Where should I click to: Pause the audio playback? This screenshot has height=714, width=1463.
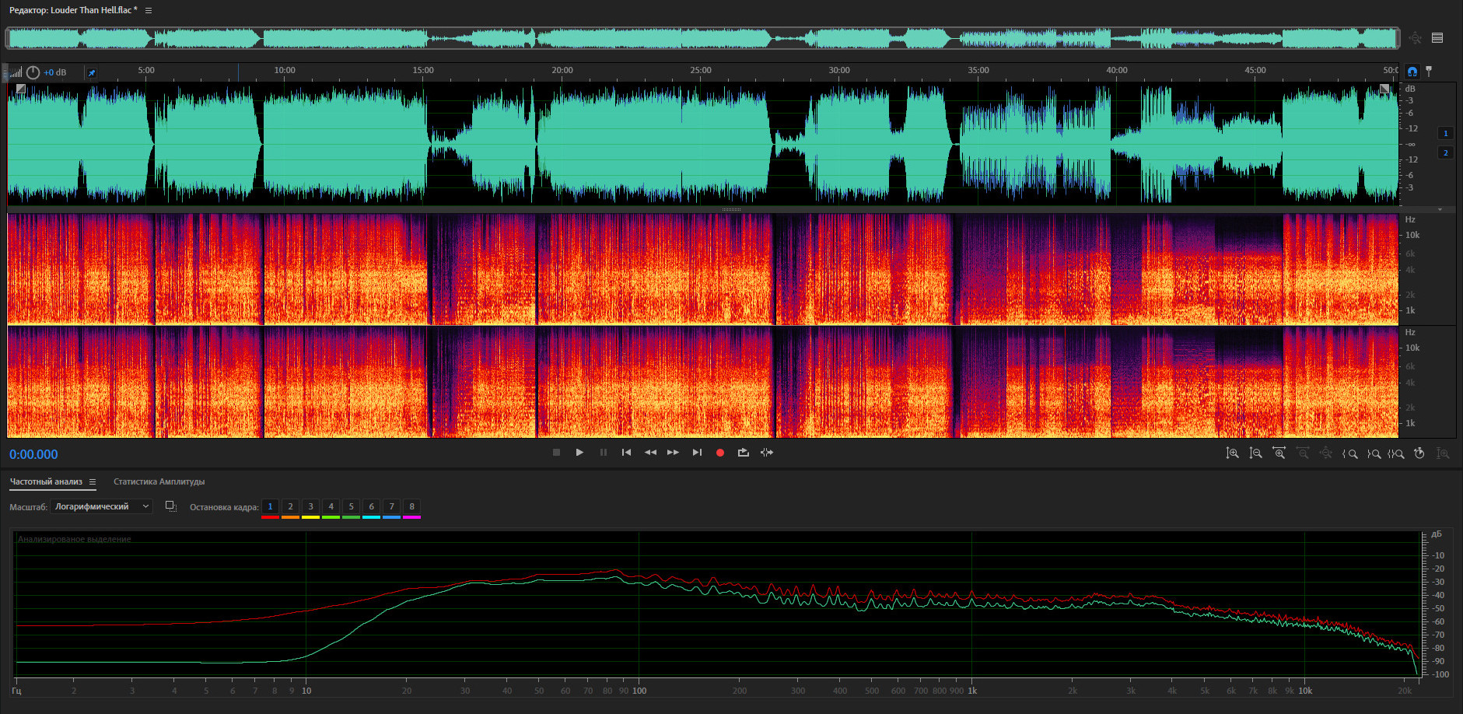pyautogui.click(x=604, y=453)
